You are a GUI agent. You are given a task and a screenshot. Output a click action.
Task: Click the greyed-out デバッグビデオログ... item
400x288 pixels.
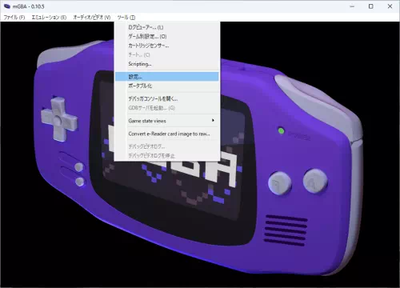click(x=167, y=146)
